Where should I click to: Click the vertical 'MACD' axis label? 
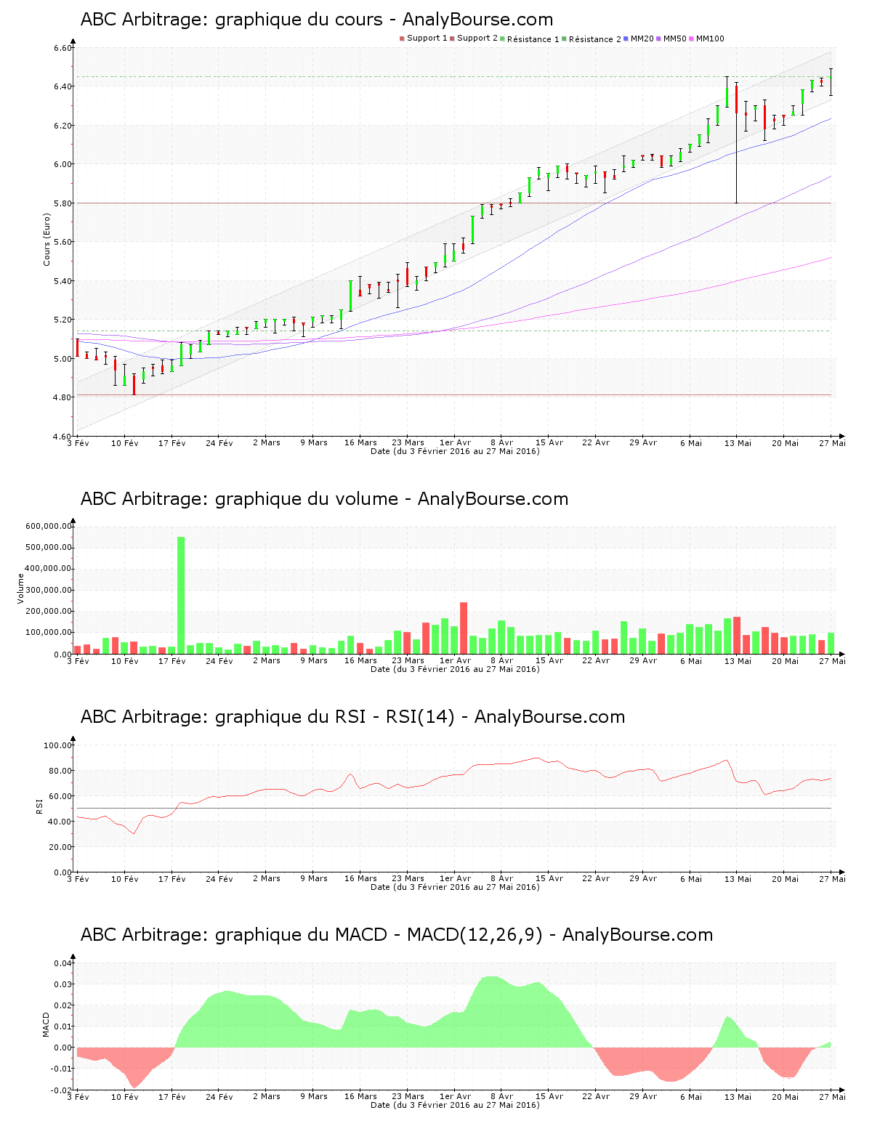(x=47, y=1024)
